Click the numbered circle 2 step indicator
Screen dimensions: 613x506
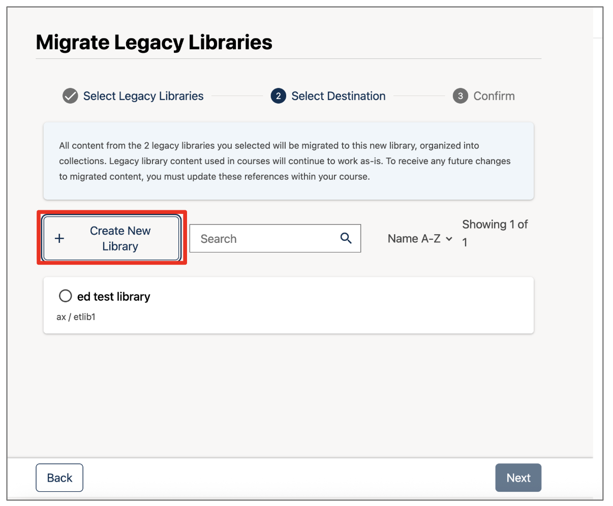click(x=279, y=96)
